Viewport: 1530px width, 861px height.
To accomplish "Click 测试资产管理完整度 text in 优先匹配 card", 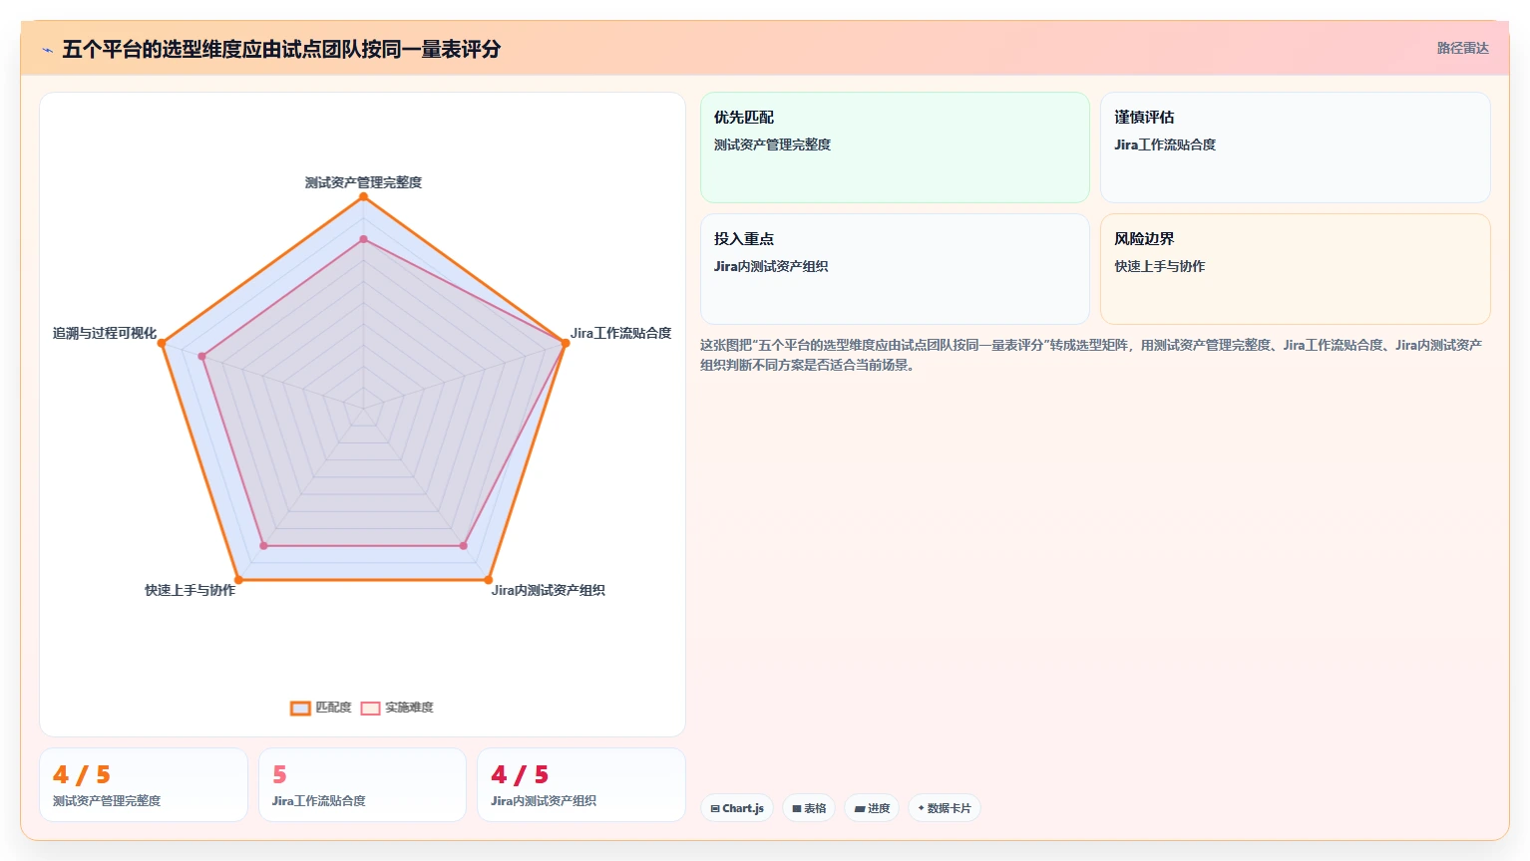I will coord(772,144).
